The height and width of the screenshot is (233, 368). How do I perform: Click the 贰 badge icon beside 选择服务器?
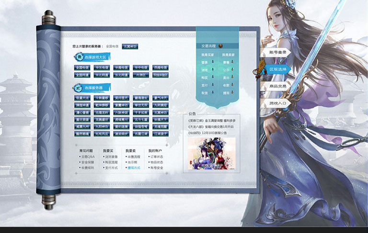(x=79, y=88)
